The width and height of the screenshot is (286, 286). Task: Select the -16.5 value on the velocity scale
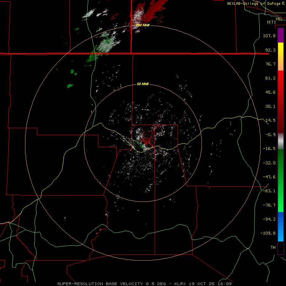click(x=269, y=149)
